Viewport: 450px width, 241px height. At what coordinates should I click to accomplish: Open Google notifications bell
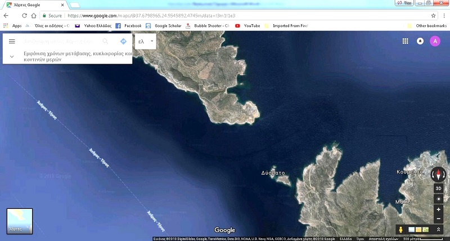click(420, 41)
